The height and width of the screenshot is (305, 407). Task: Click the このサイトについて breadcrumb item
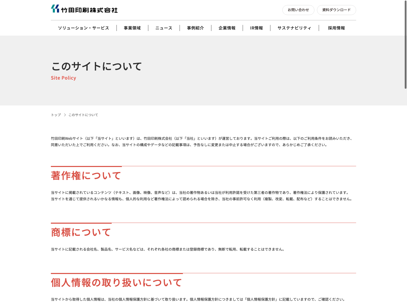83,115
